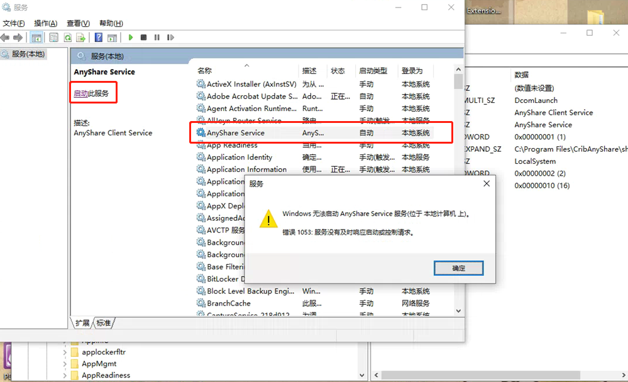
Task: Click the services list scrollbar down arrow
Action: (458, 311)
